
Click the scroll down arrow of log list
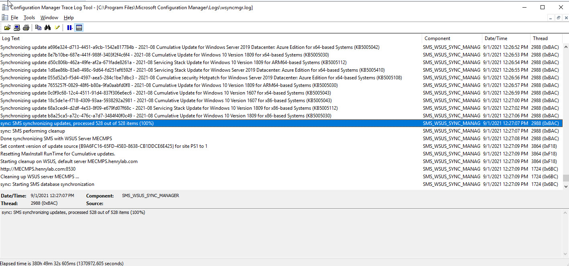point(566,186)
